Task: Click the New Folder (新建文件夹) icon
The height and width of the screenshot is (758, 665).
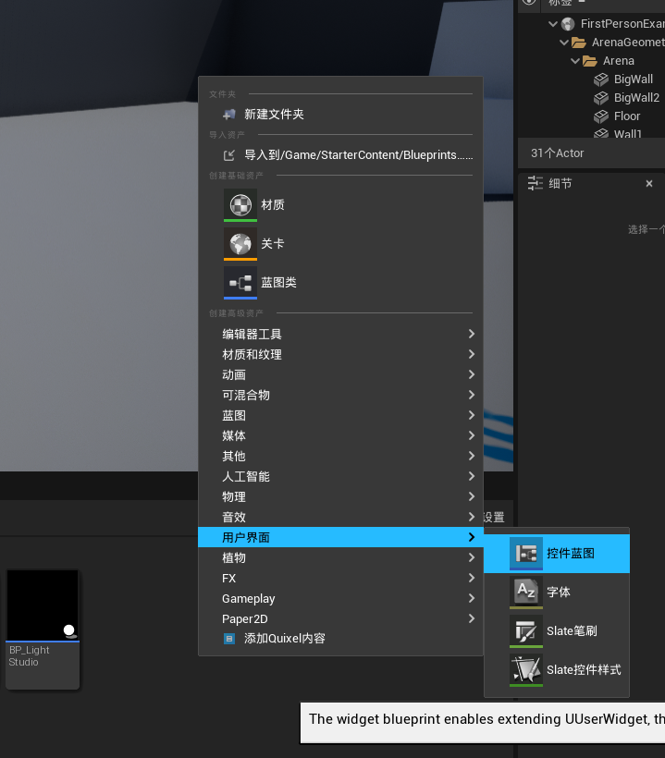Action: point(229,115)
